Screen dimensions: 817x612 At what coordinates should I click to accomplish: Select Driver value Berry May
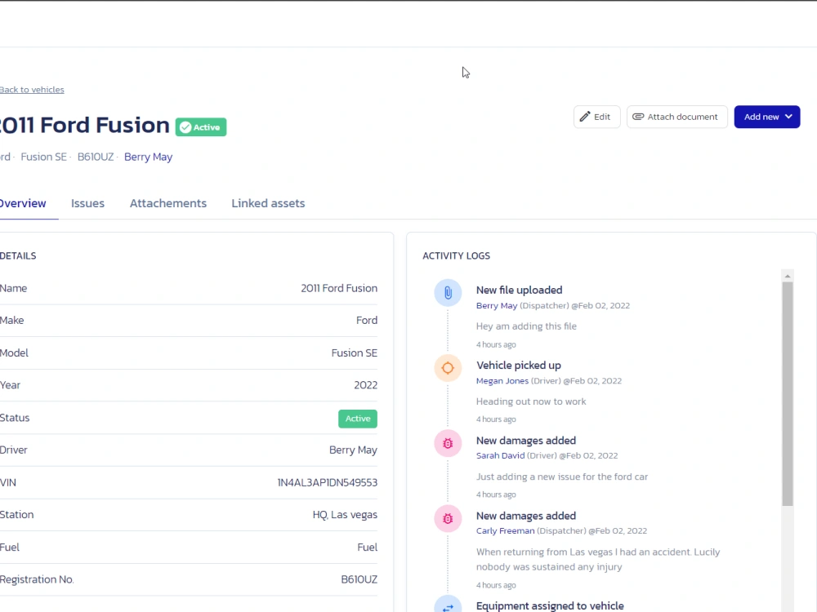[353, 450]
